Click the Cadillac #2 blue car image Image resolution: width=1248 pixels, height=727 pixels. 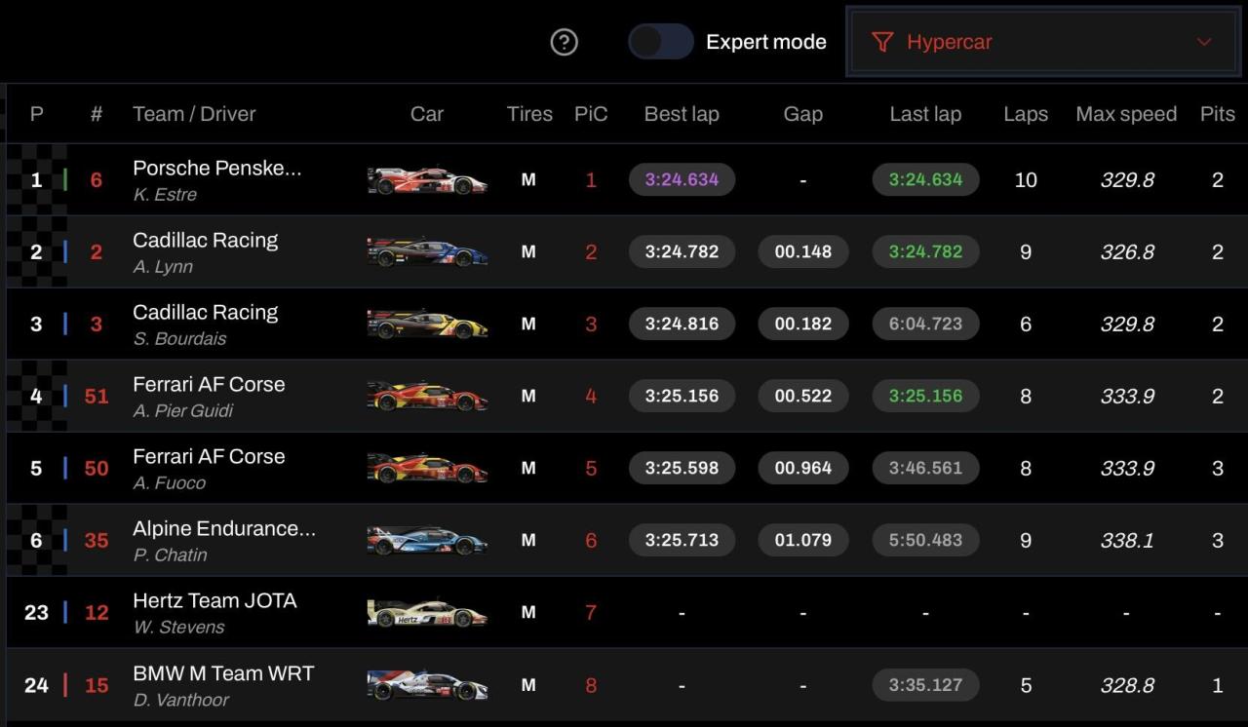click(427, 252)
